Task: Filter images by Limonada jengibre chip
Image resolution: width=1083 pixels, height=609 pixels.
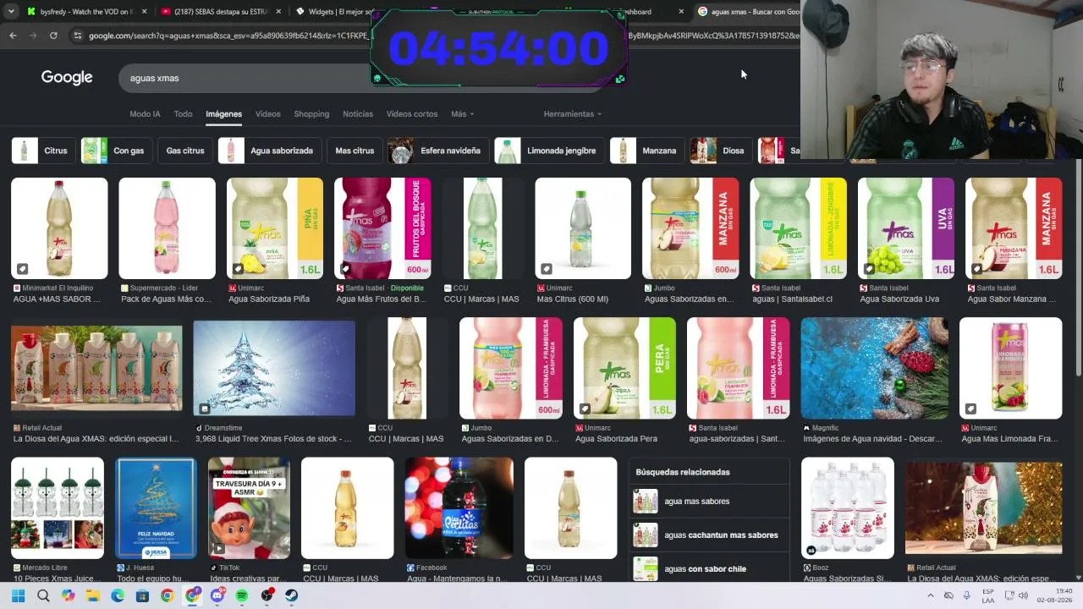Action: pyautogui.click(x=549, y=151)
